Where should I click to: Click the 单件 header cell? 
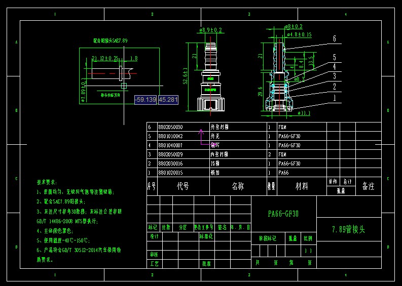pyautogui.click(x=333, y=182)
